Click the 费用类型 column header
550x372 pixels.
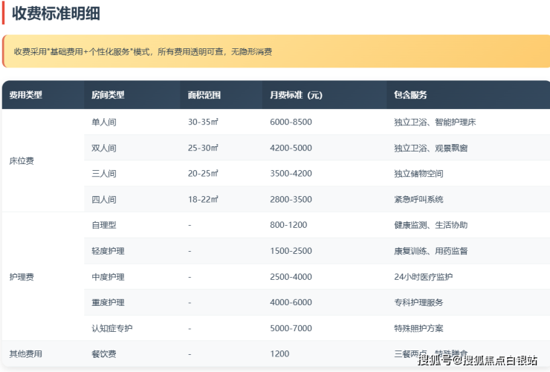26,95
